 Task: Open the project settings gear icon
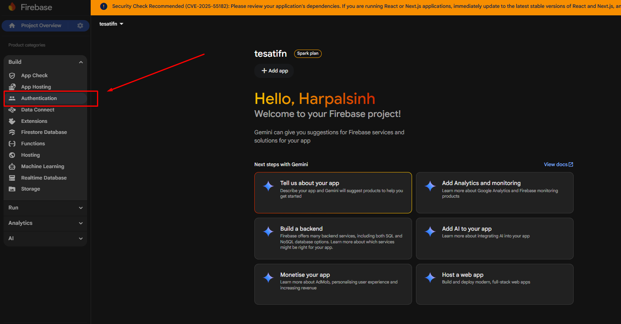[80, 26]
